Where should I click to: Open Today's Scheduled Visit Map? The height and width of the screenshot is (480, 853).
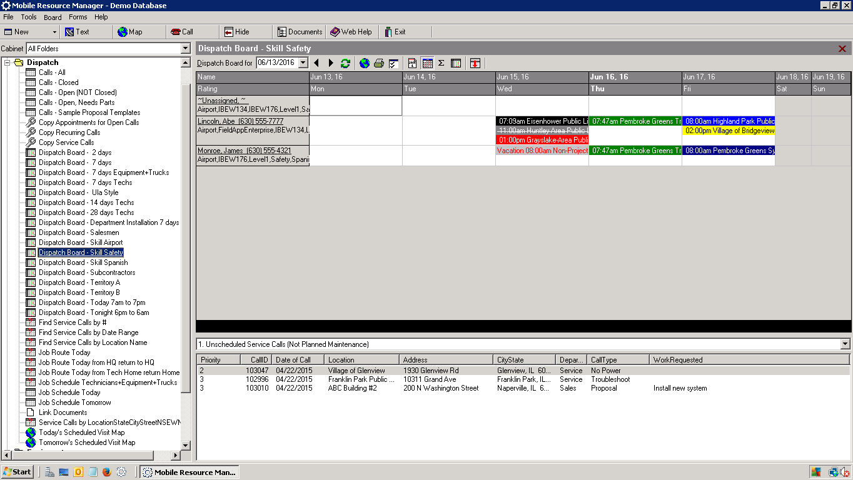(x=81, y=432)
